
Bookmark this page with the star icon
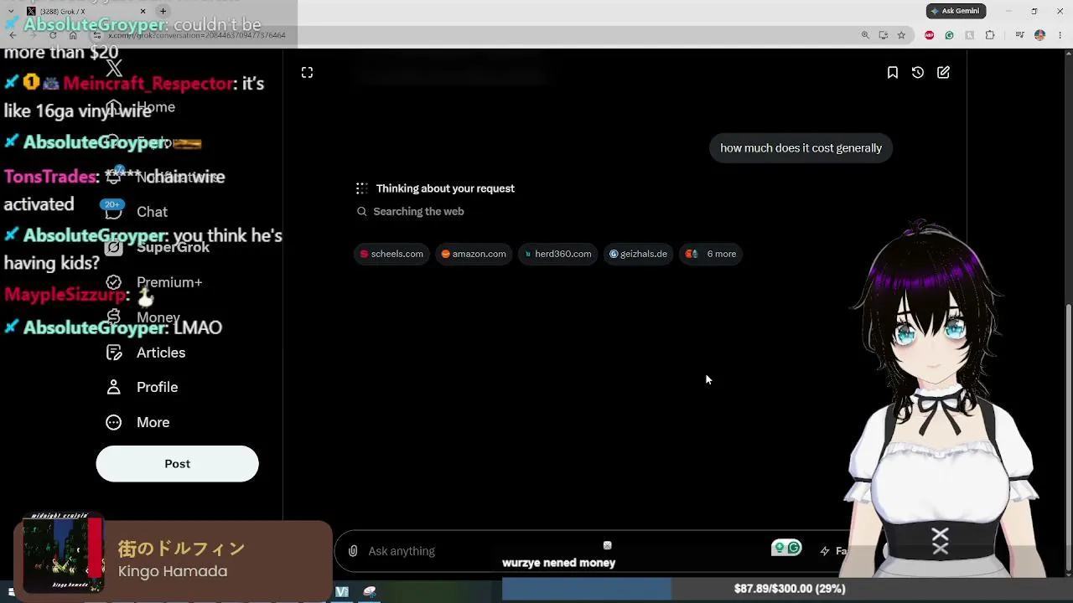coord(901,35)
